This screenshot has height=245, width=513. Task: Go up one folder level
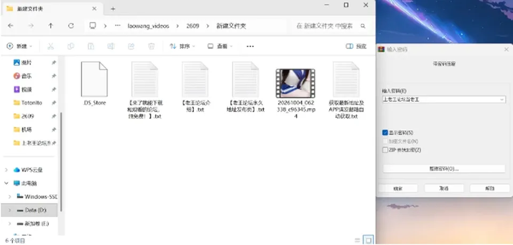tap(51, 26)
